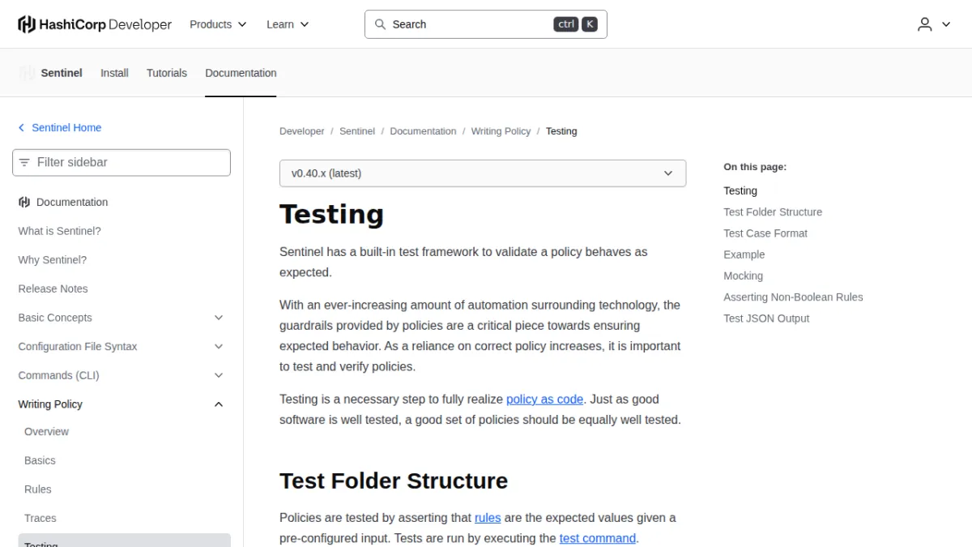Click the Sentinel product icon in subnav
The image size is (972, 547).
pyautogui.click(x=28, y=73)
